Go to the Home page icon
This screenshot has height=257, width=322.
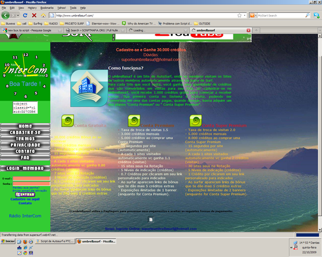point(43,16)
